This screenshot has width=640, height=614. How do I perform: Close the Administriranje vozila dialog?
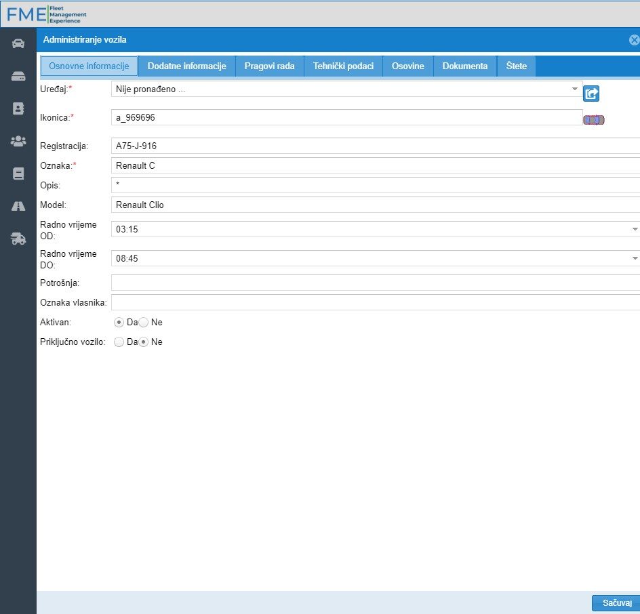point(634,40)
